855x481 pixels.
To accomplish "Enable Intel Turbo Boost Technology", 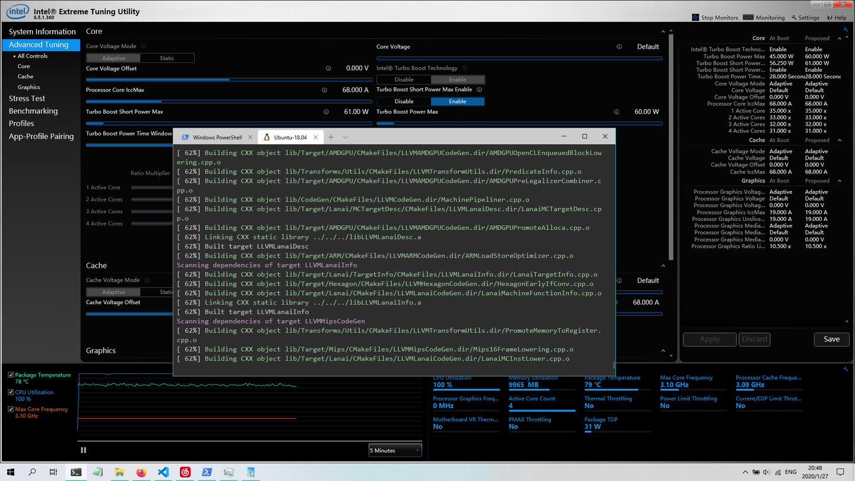I will pos(458,79).
